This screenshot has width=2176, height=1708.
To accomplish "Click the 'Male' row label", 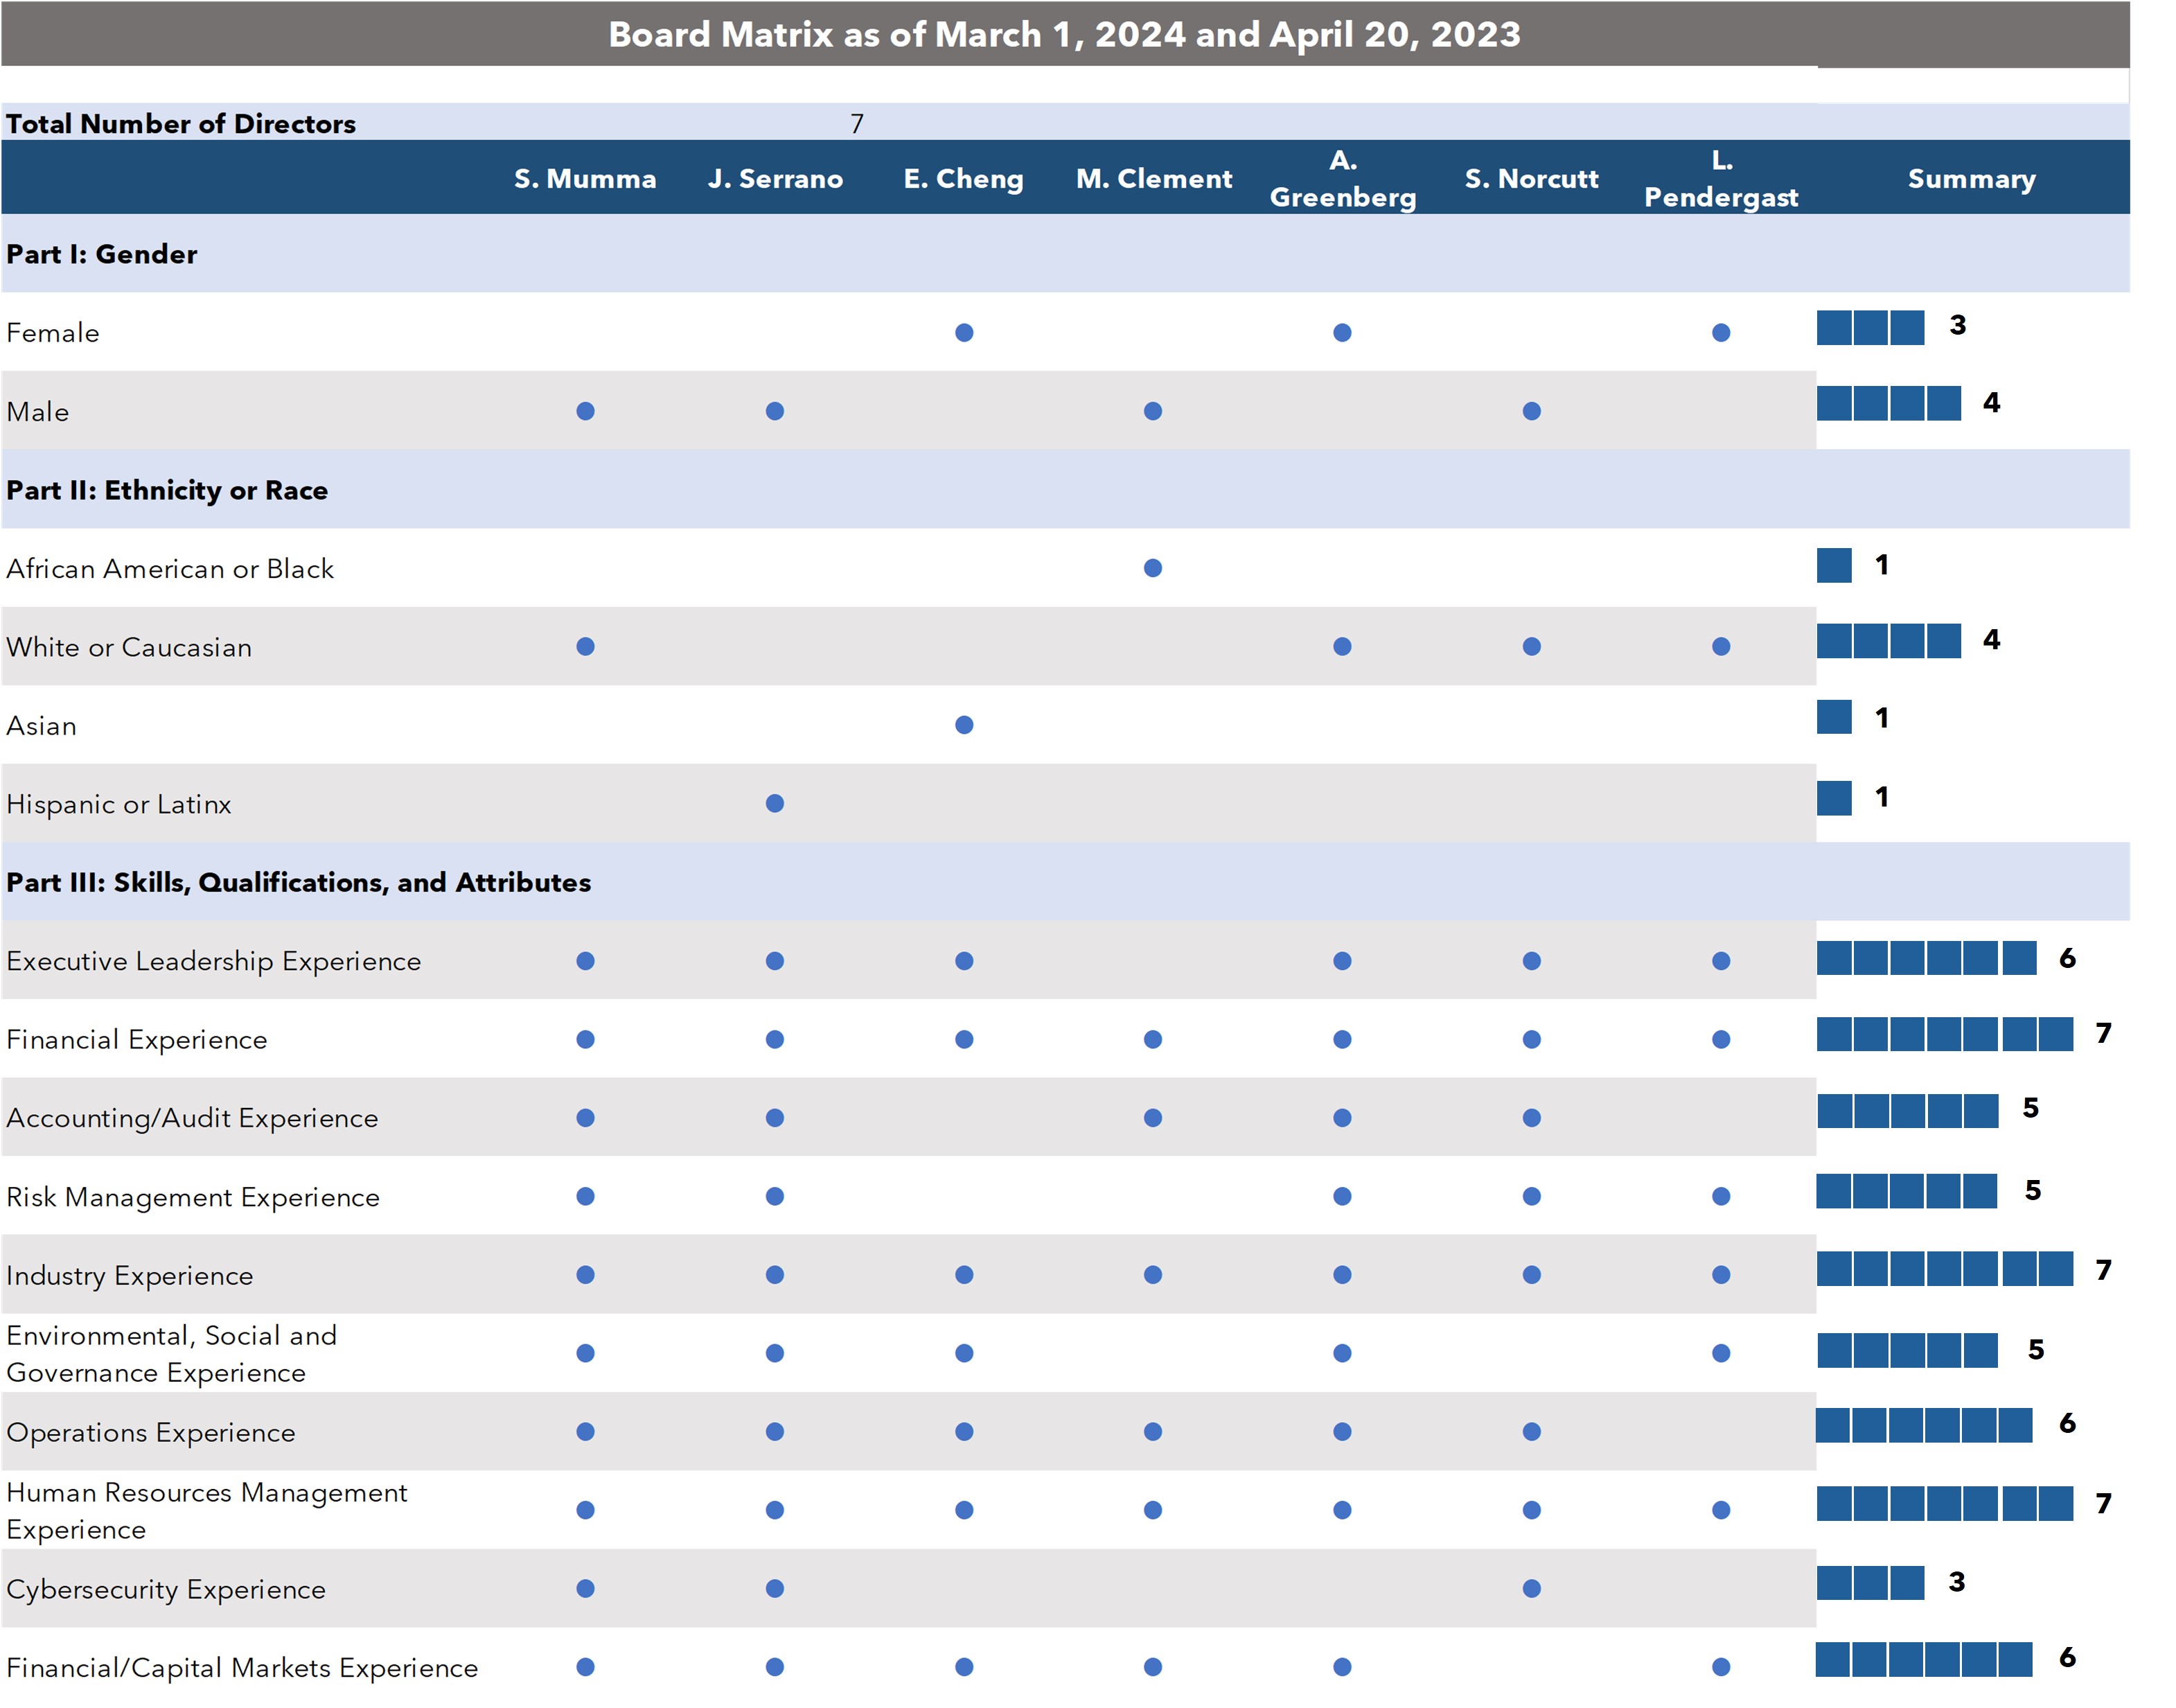I will click(x=38, y=412).
